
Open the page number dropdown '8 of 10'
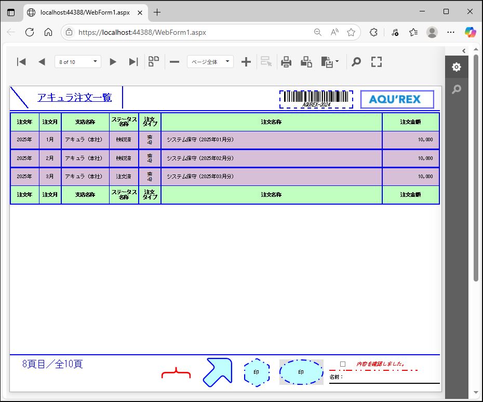tap(78, 62)
